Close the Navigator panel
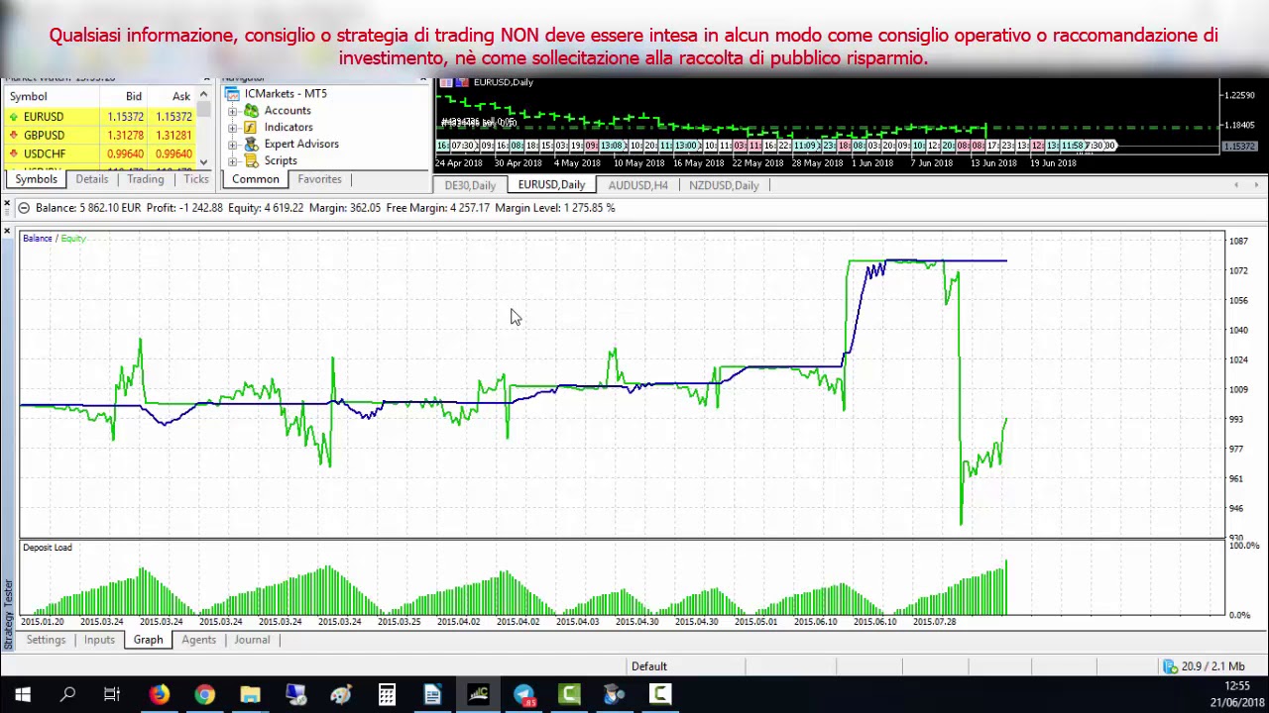The height and width of the screenshot is (713, 1269). point(423,78)
